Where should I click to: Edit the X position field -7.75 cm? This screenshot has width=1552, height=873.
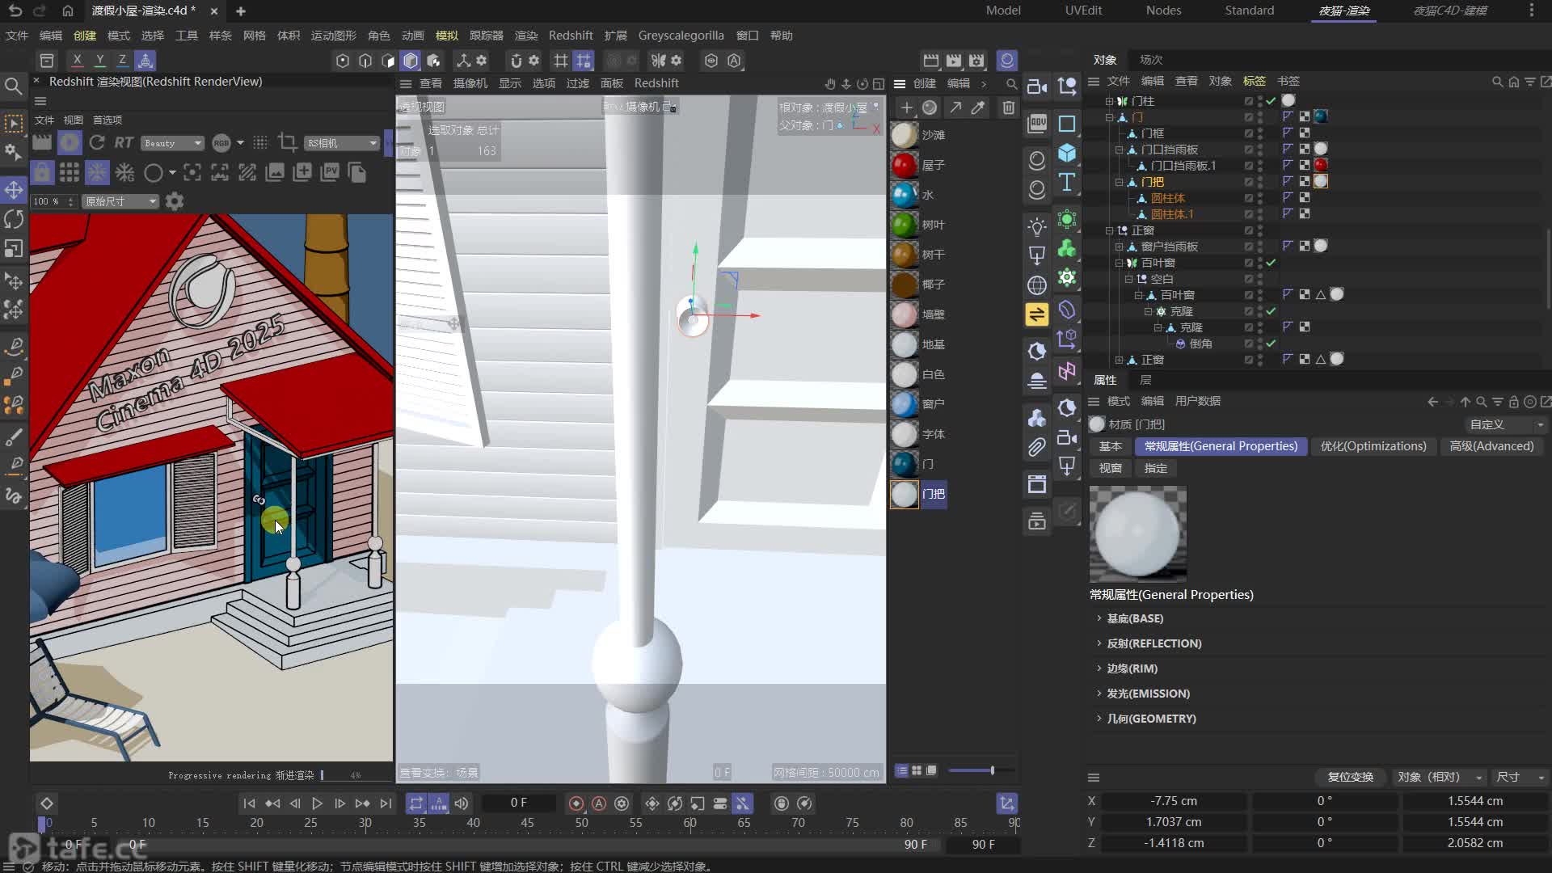click(x=1174, y=801)
